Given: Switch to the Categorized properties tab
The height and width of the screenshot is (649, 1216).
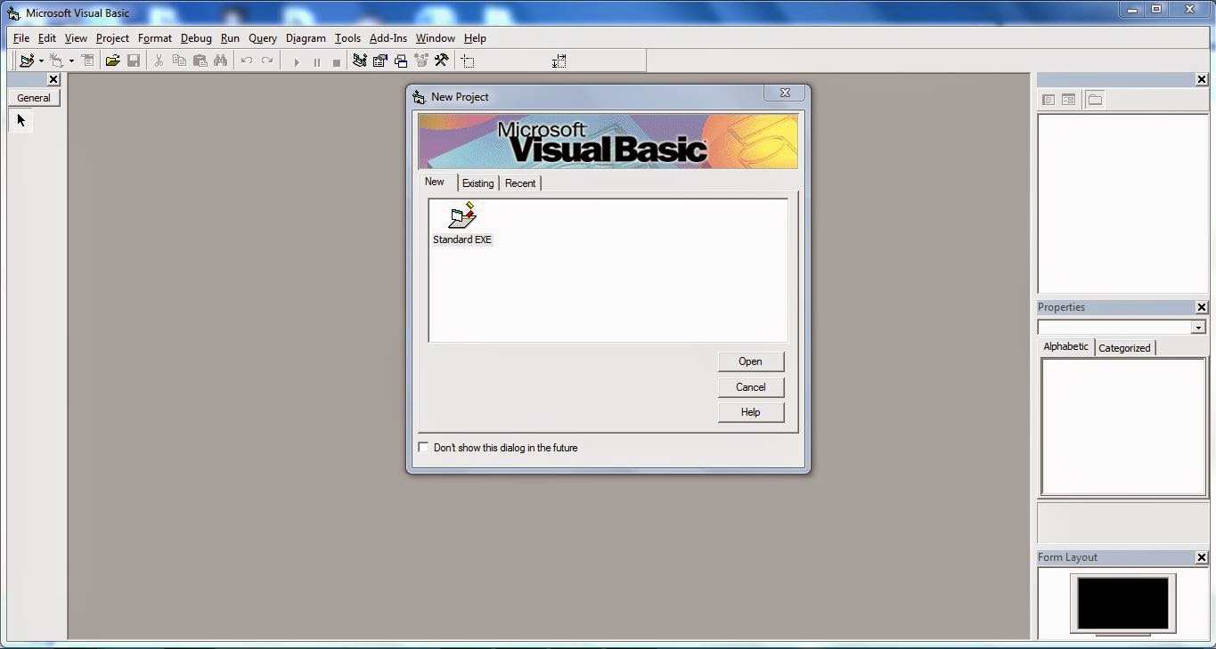Looking at the screenshot, I should coord(1124,348).
